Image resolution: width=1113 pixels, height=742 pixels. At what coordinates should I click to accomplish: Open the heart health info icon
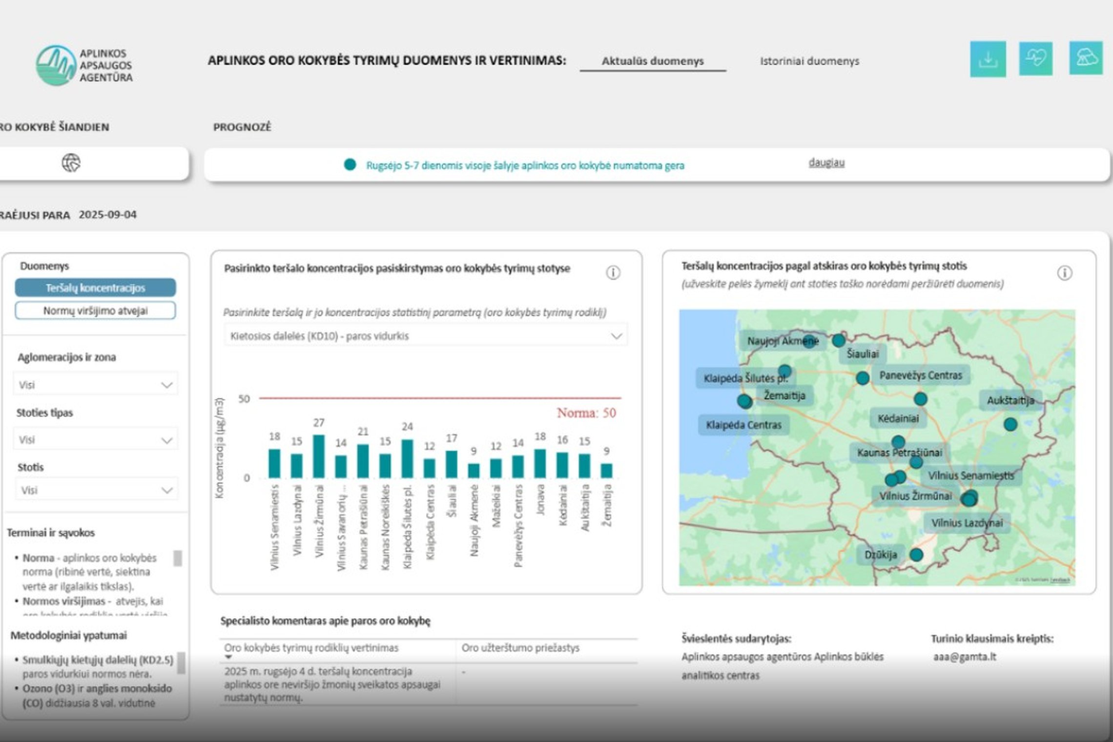[x=1036, y=59]
